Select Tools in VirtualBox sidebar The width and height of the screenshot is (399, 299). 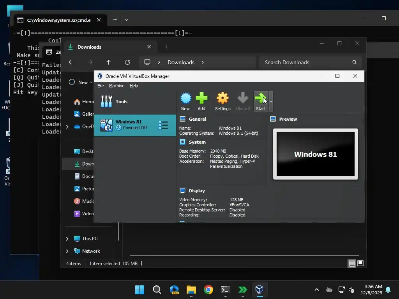(x=135, y=102)
